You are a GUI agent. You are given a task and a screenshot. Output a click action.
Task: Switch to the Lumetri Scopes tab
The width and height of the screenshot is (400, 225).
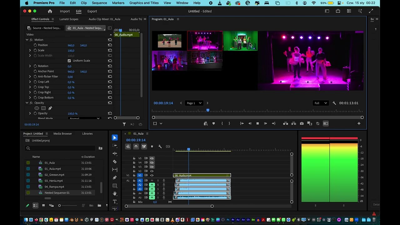click(x=69, y=19)
